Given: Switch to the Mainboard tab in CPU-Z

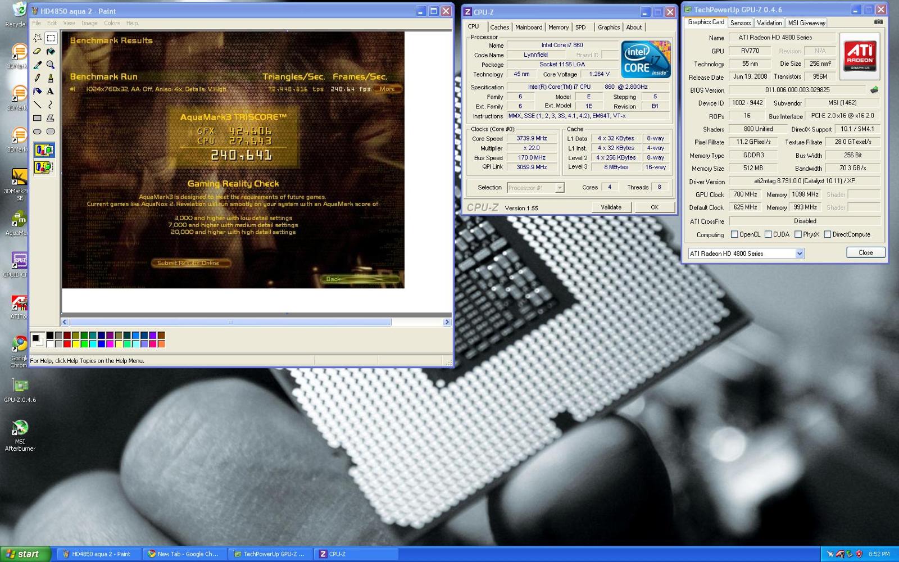Looking at the screenshot, I should tap(529, 27).
